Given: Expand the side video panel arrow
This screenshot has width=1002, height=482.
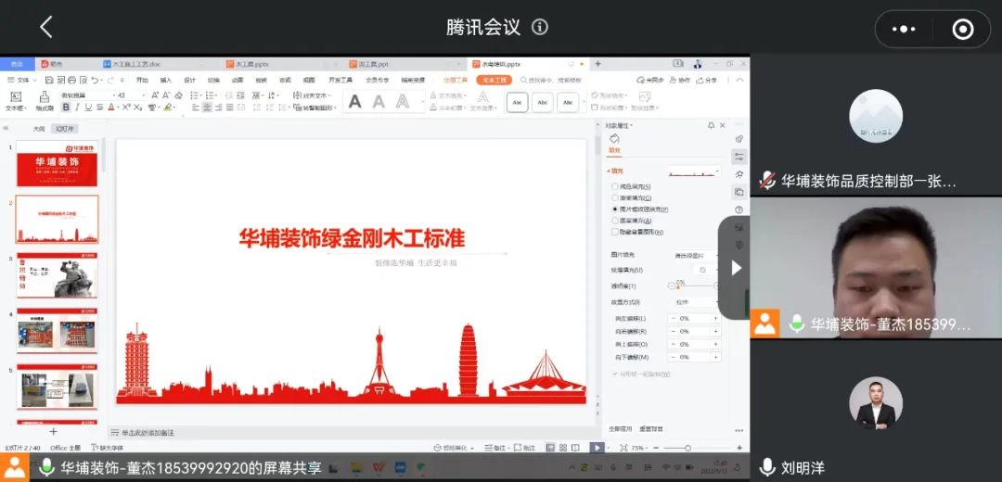Looking at the screenshot, I should click(737, 268).
